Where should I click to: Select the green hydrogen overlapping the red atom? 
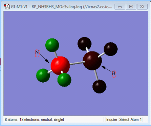pos(64,80)
